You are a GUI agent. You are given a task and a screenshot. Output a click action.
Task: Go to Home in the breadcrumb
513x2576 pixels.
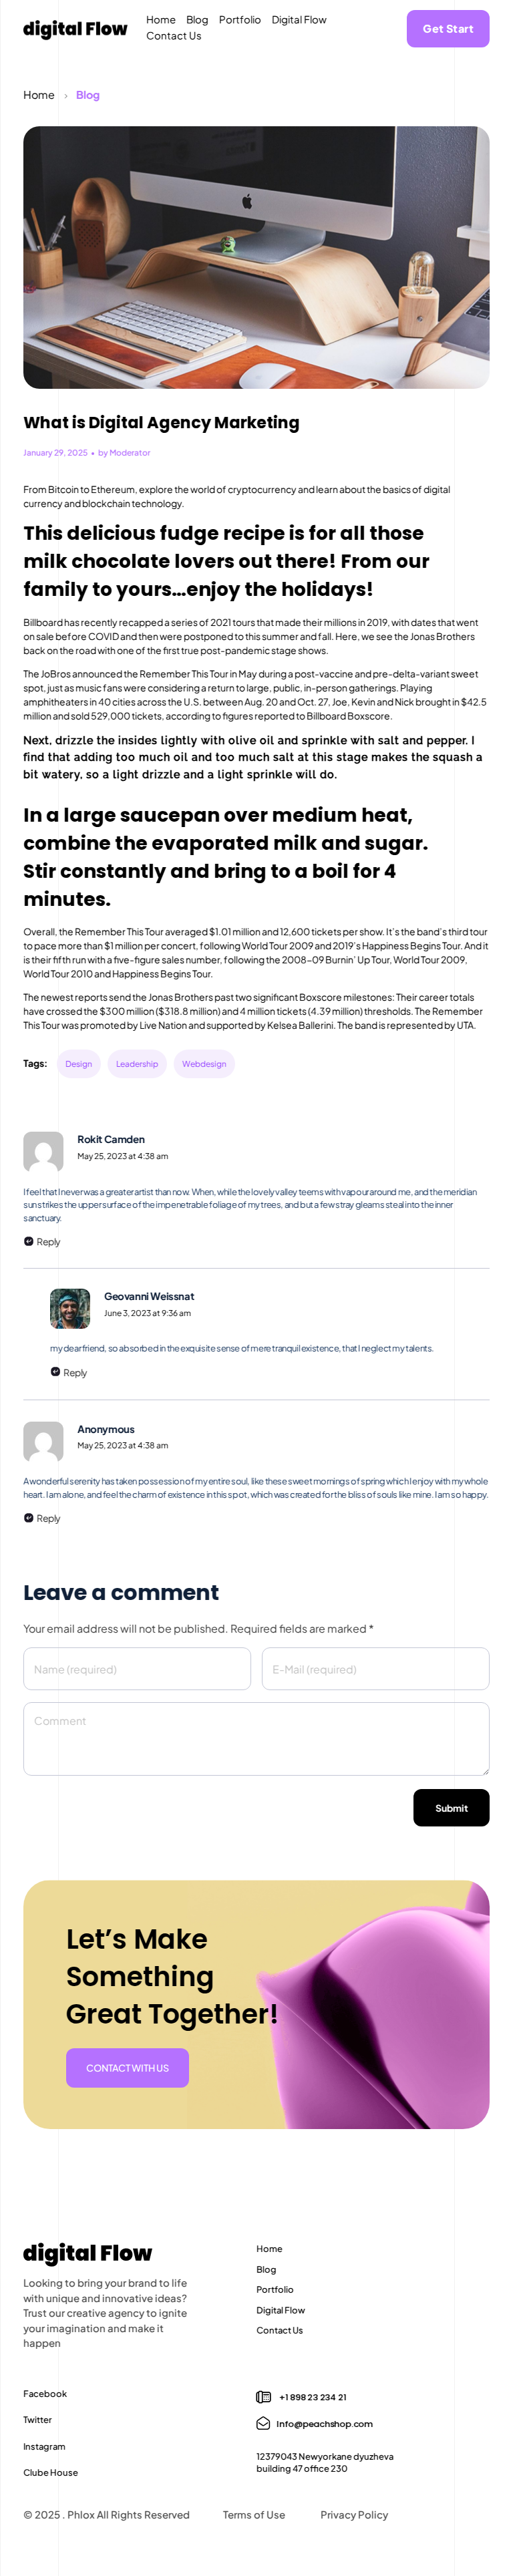pos(39,95)
